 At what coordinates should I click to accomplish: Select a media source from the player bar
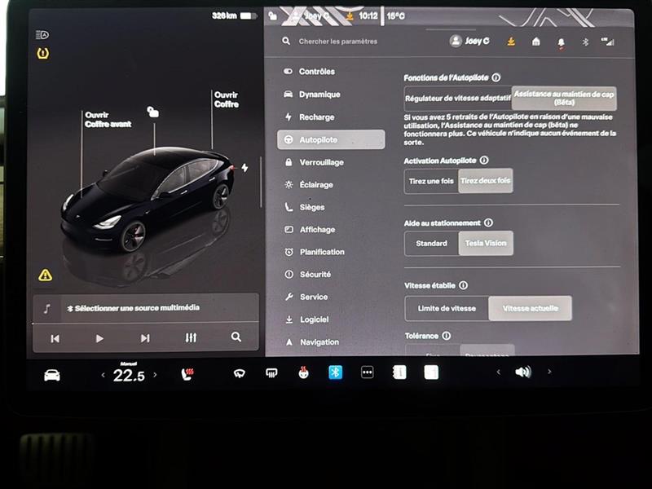pos(146,308)
